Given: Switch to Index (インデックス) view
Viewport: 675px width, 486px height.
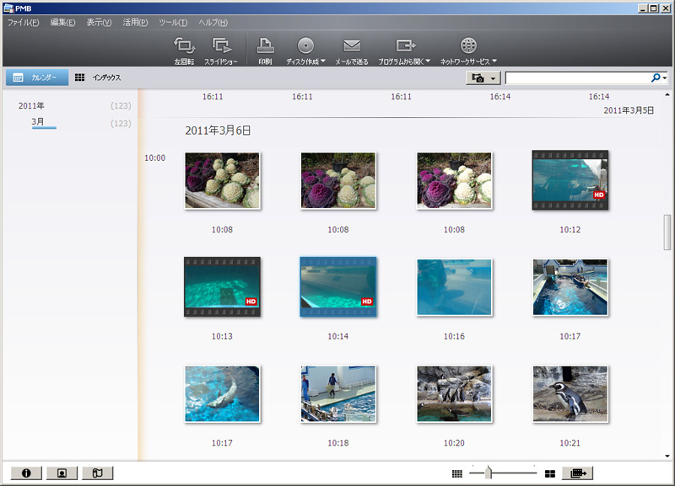Looking at the screenshot, I should (x=98, y=77).
